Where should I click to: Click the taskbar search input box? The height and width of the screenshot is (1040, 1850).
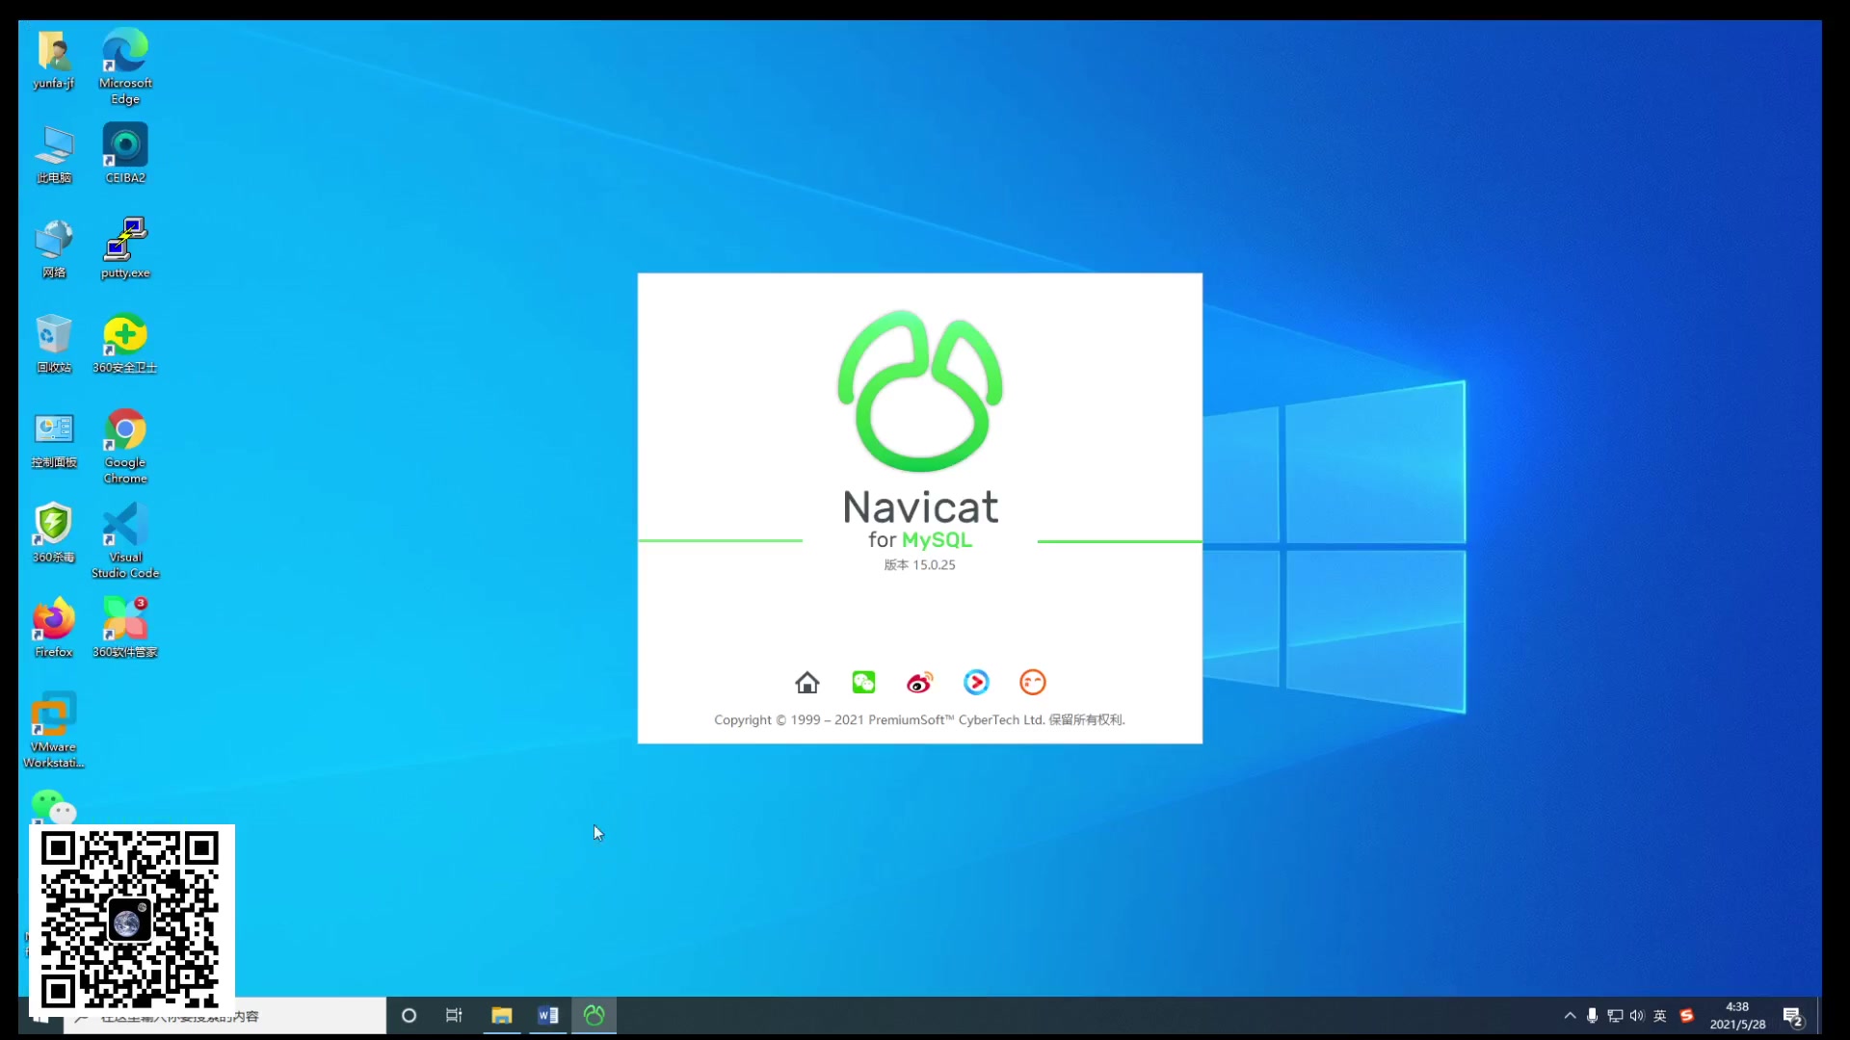[x=225, y=1016]
